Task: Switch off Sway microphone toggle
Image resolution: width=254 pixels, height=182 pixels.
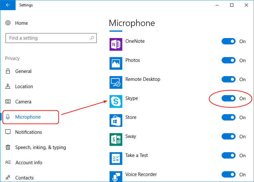Action: click(x=228, y=136)
